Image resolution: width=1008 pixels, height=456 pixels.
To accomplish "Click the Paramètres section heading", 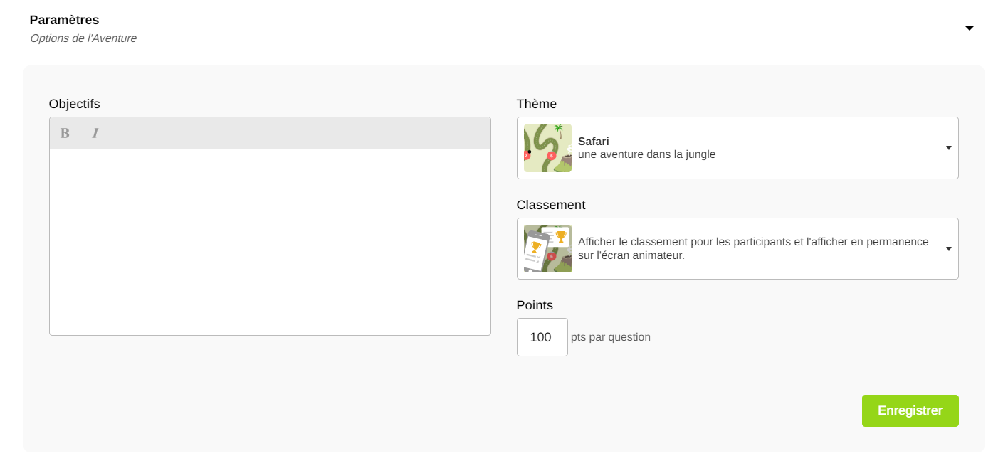I will 64,20.
